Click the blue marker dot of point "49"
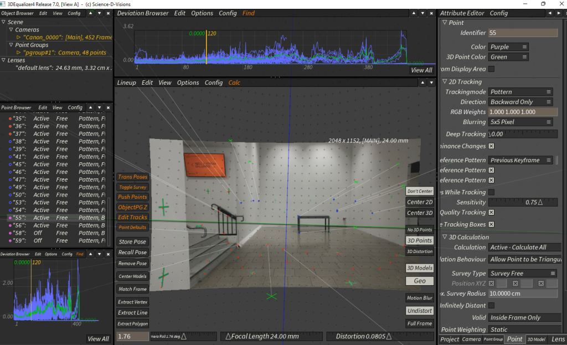This screenshot has height=345, width=567. [x=10, y=187]
